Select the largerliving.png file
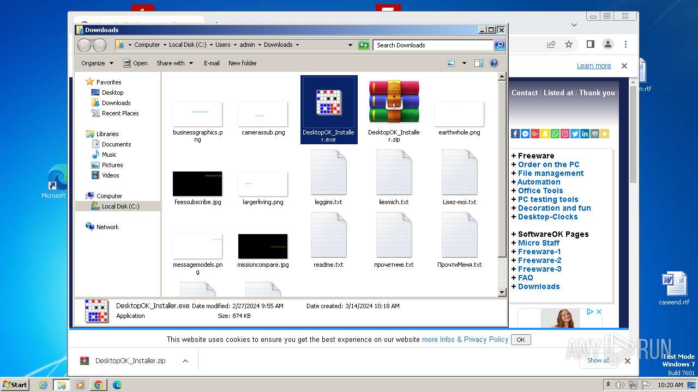 [263, 183]
